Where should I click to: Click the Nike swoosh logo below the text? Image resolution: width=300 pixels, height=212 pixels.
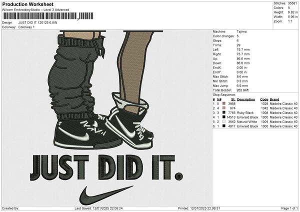106,195
